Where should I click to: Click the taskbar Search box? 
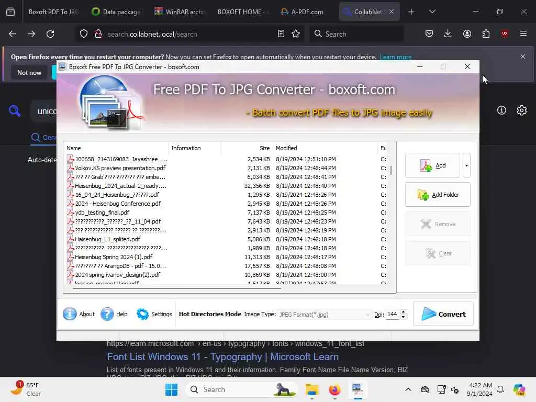pos(241,389)
